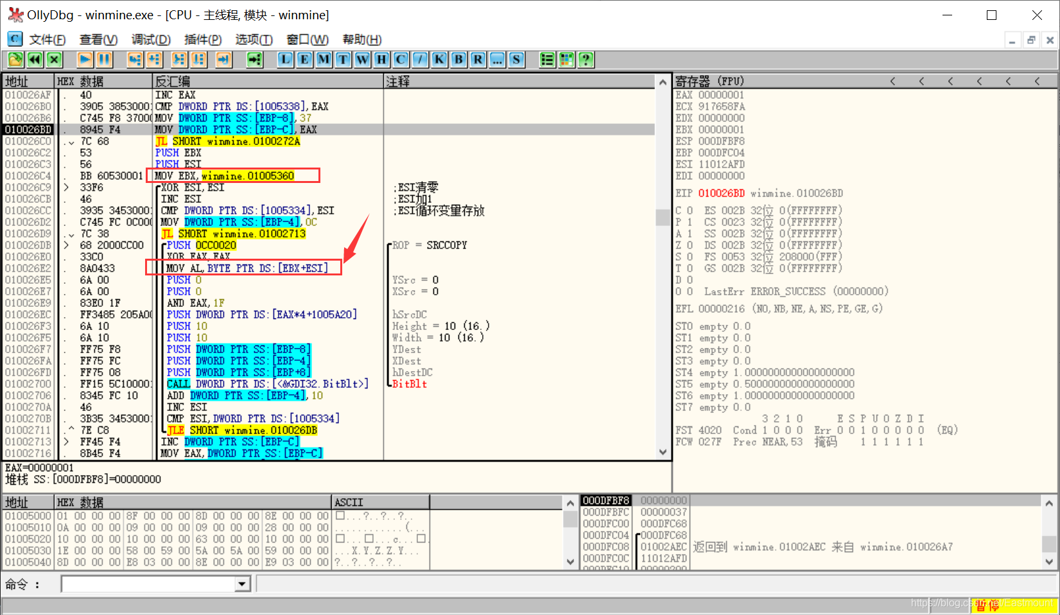Screen dimensions: 1060x615
Task: Toggle register view via 寄存器 (FPU) header
Action: coord(709,82)
